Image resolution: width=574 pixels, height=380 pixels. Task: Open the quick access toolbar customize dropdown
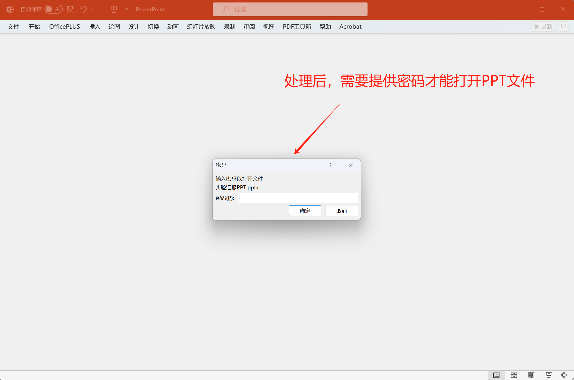(127, 9)
